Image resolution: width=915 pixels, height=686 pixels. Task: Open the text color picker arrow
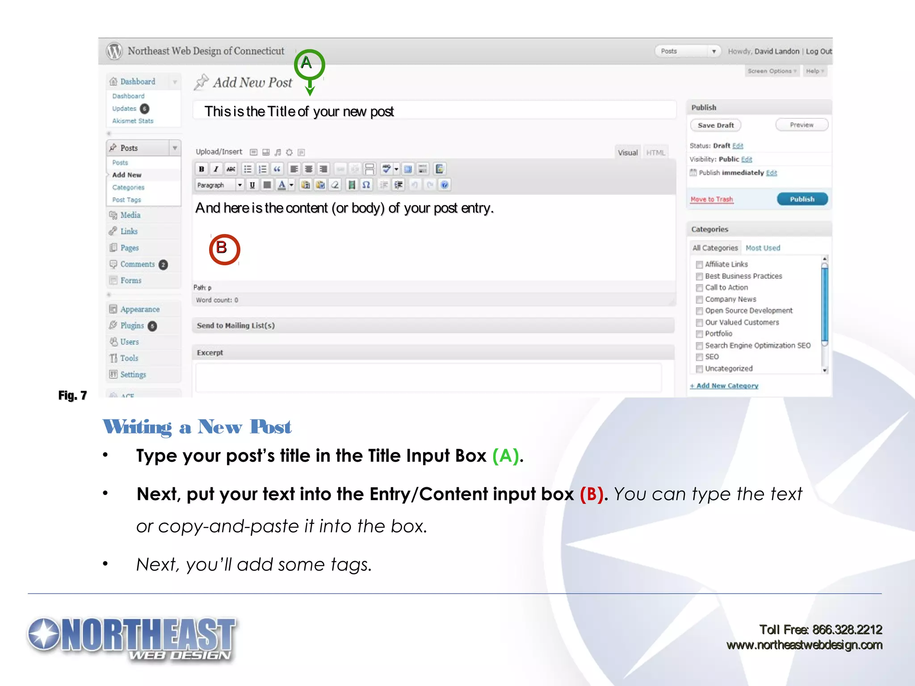pos(291,185)
